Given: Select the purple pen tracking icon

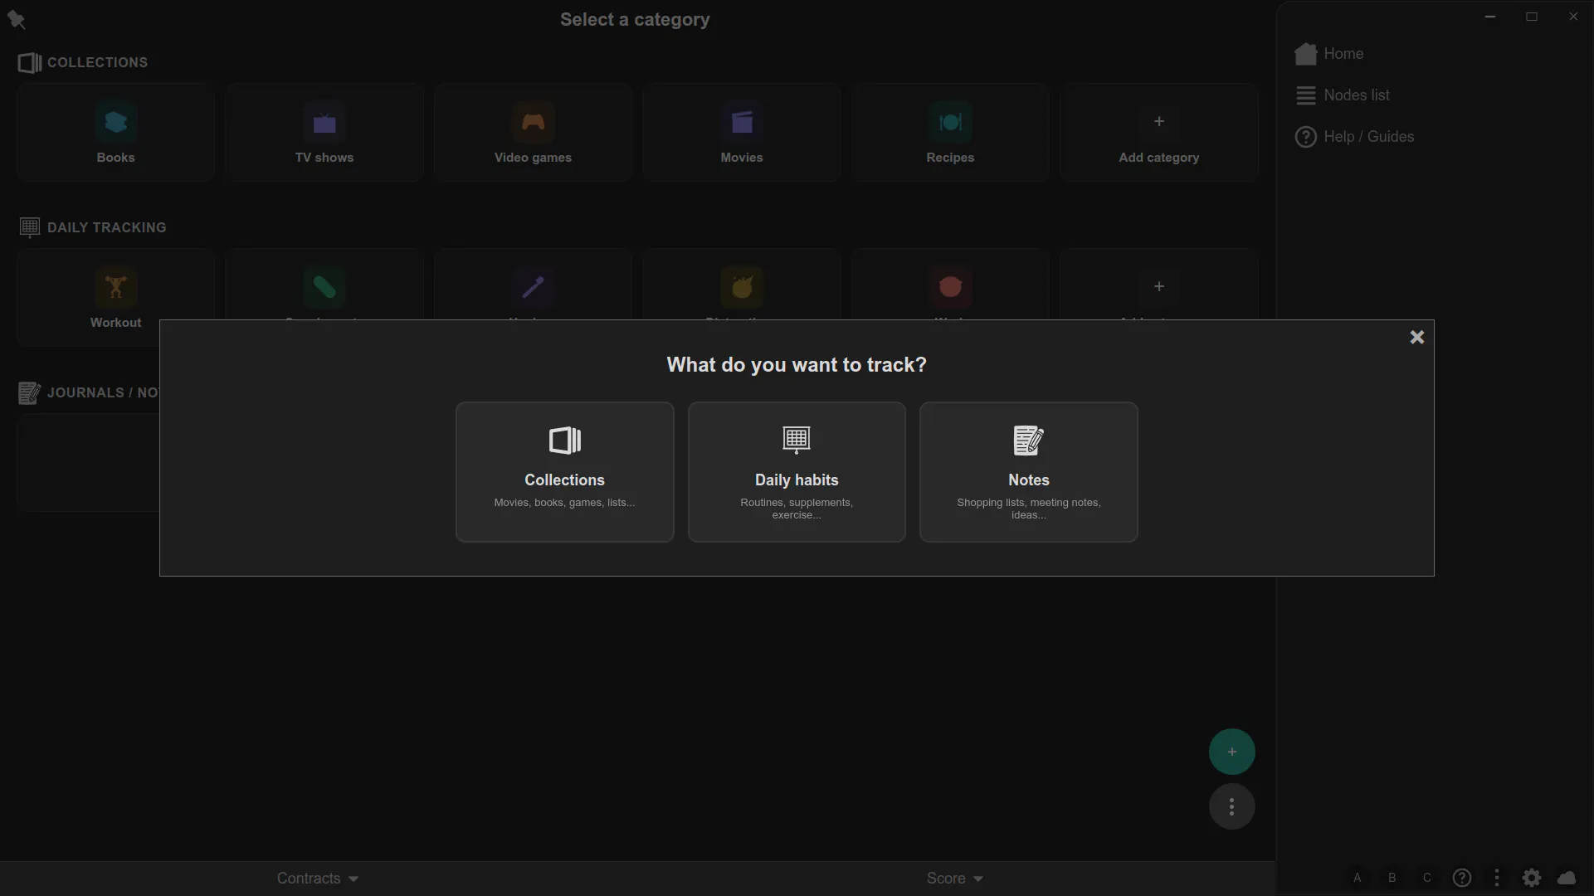Looking at the screenshot, I should pos(533,287).
